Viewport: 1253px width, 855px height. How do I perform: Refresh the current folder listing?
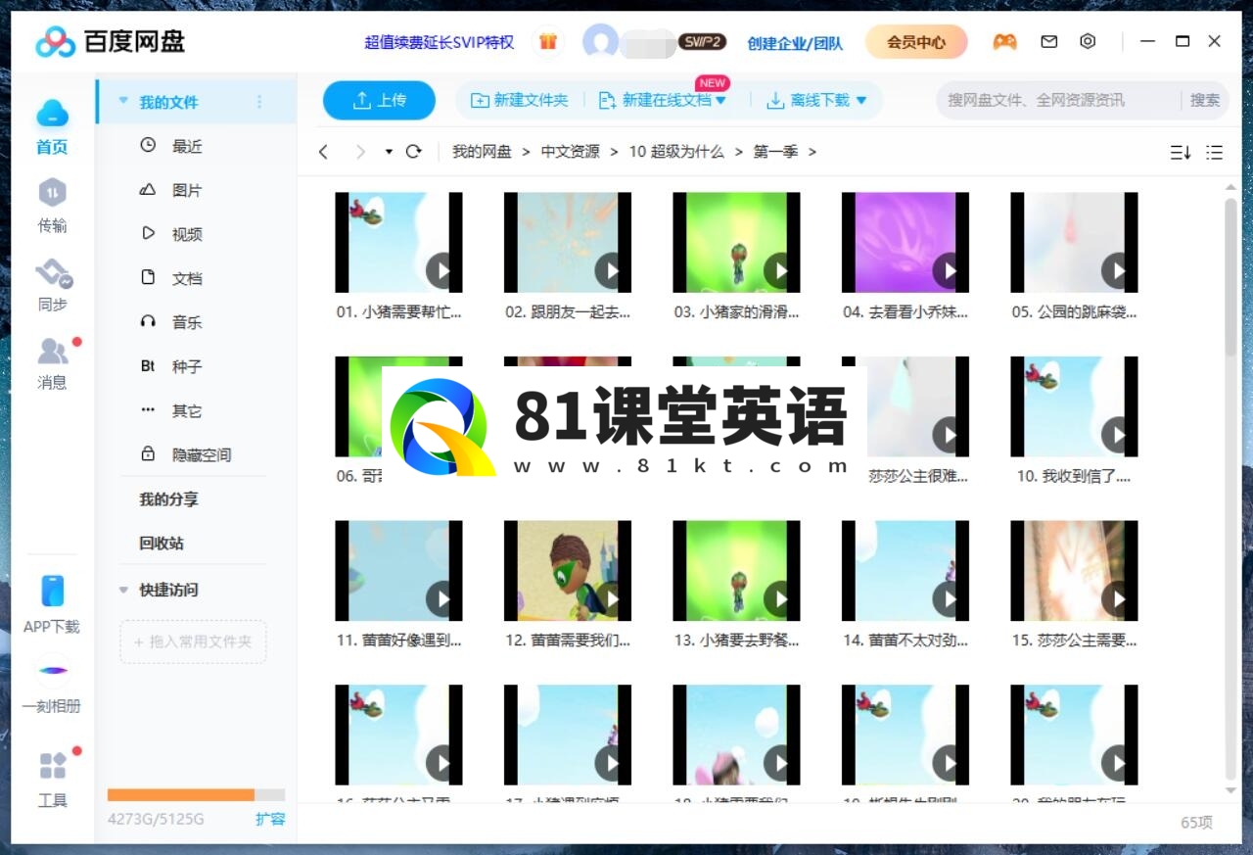(413, 152)
